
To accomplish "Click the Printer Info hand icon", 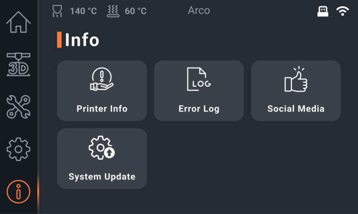I will pos(102,80).
